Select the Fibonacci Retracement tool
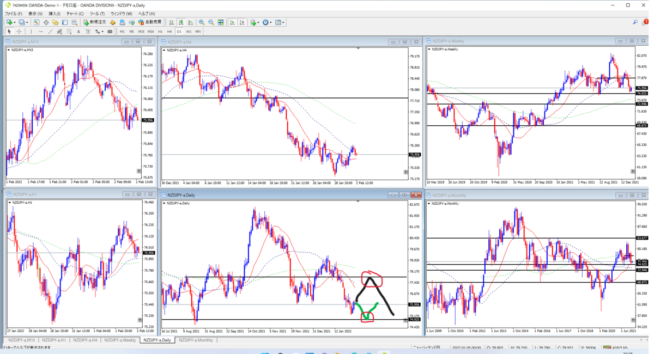Screen dimensions: 654x354 point(69,32)
